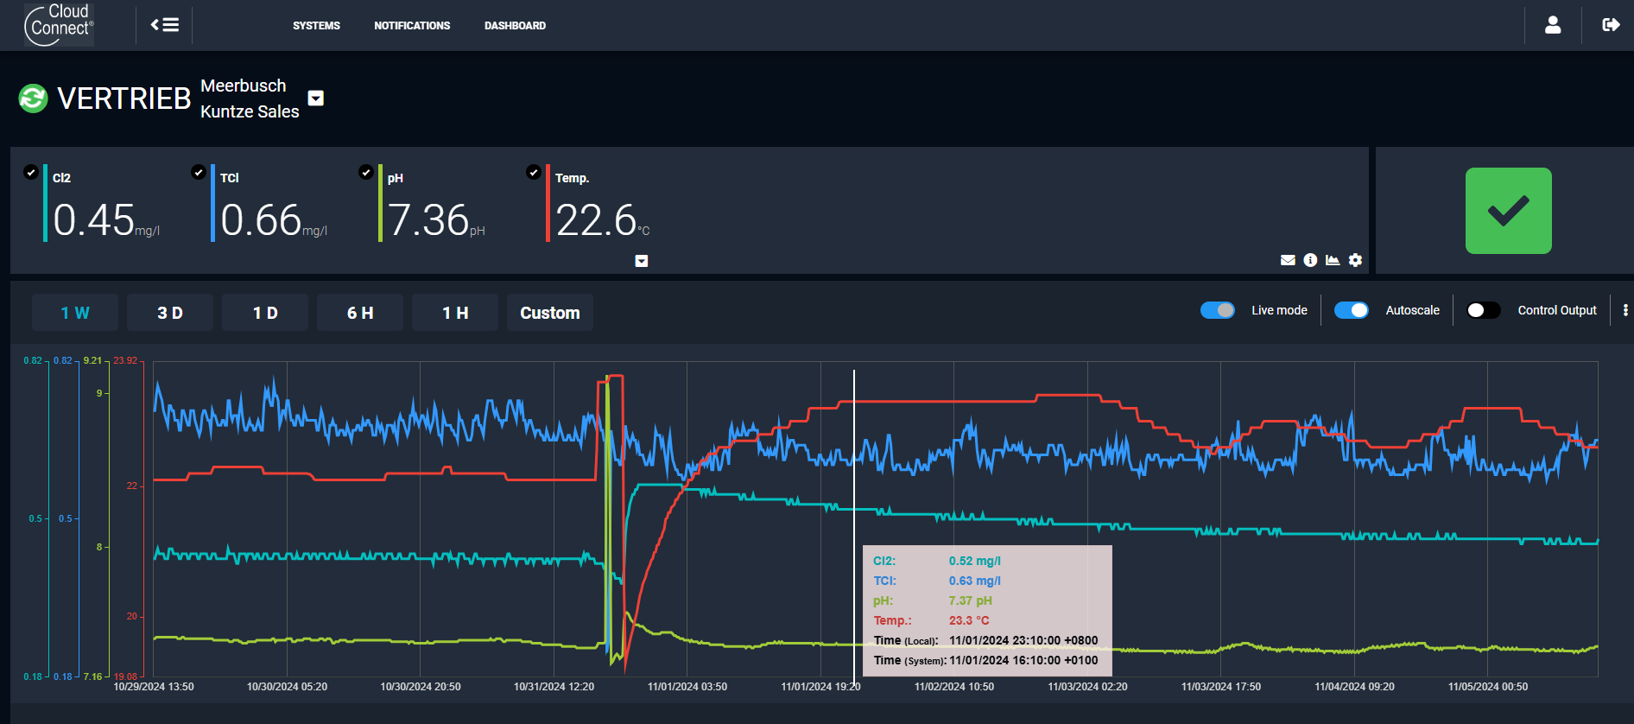The width and height of the screenshot is (1634, 724).
Task: Click the green refresh sync icon
Action: point(33,98)
